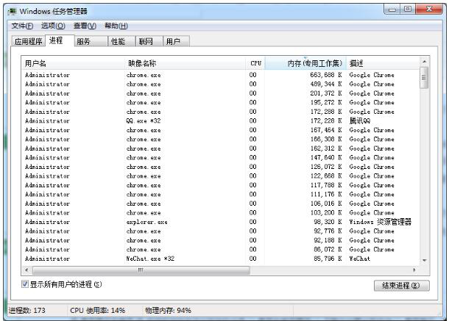Switch to the 联网 tab

[145, 42]
